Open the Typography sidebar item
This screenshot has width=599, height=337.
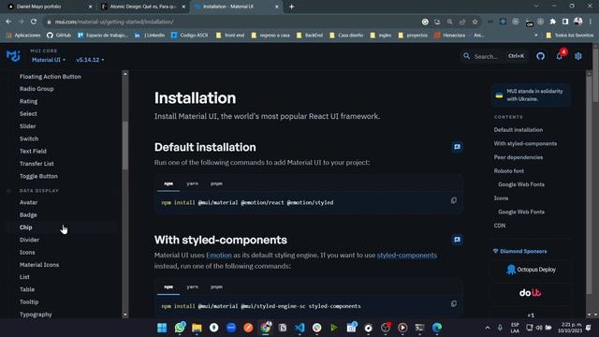tap(36, 315)
